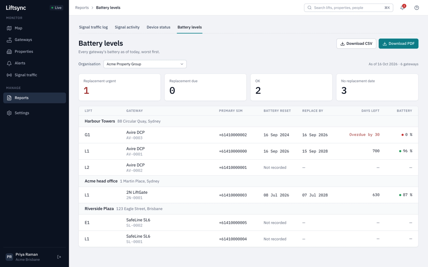The image size is (428, 267).
Task: Click the 96 % battery value
Action: [406, 151]
